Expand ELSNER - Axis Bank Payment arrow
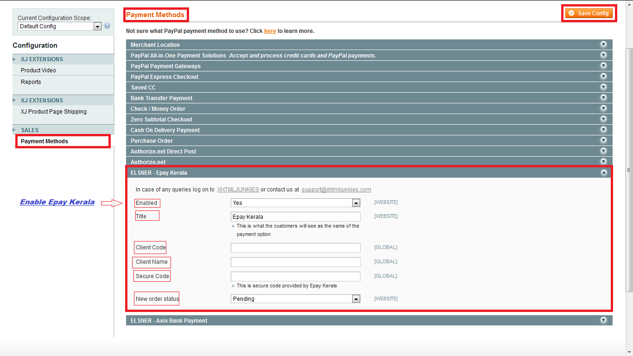The width and height of the screenshot is (633, 356). click(603, 320)
